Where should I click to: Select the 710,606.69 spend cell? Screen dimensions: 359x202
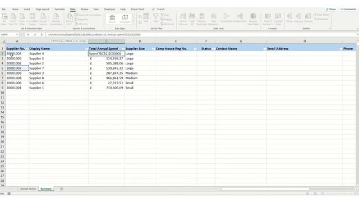[x=107, y=88]
